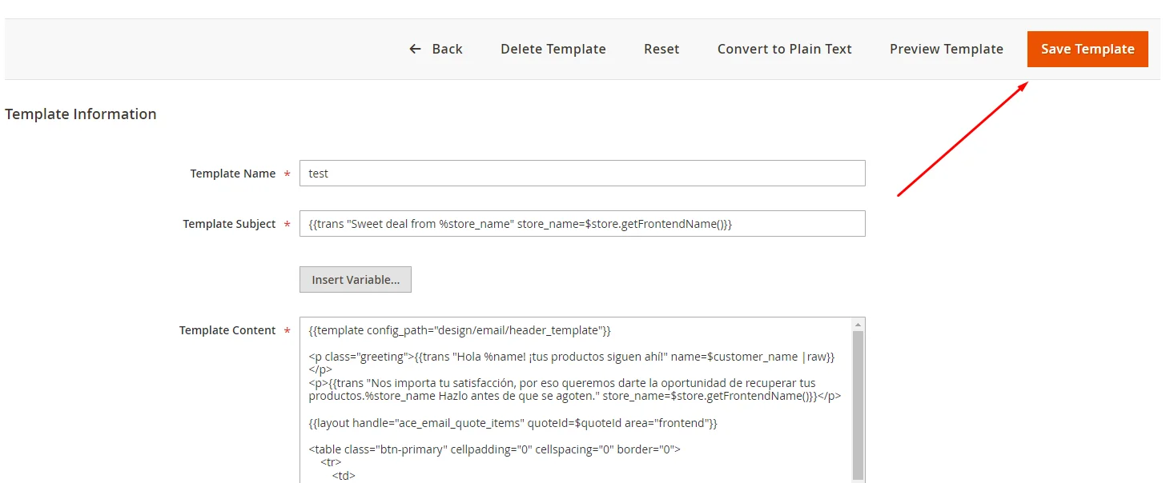Click the Template Information section heading
Viewport: 1166px width, 483px height.
(81, 114)
